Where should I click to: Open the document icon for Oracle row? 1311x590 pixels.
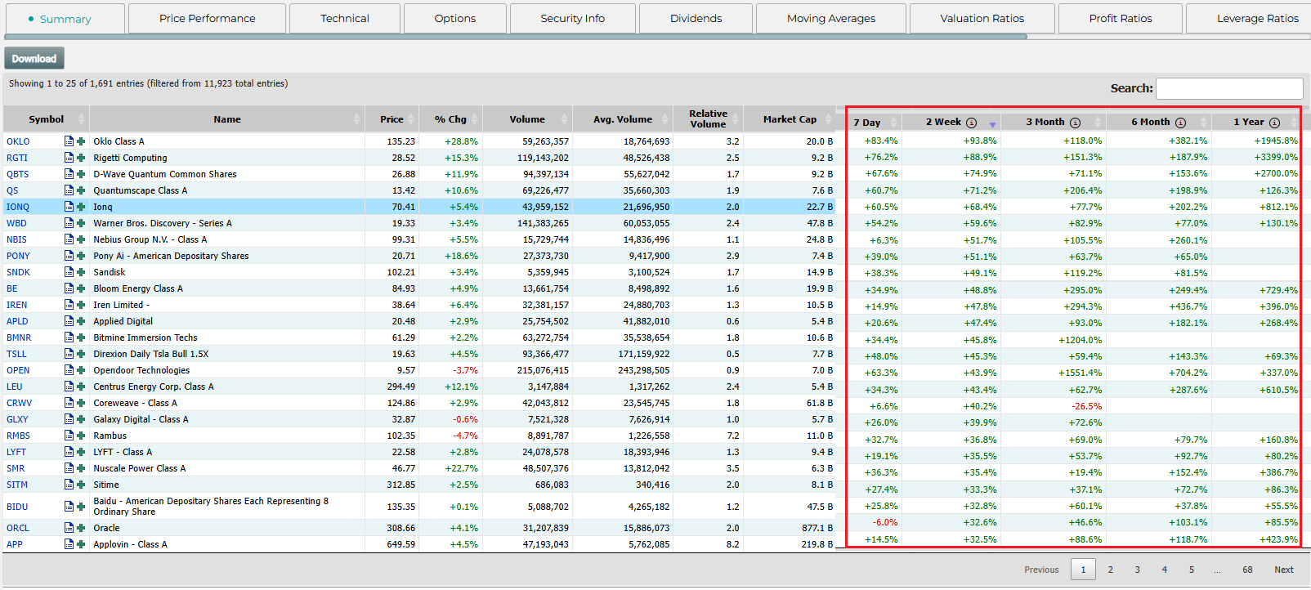69,528
